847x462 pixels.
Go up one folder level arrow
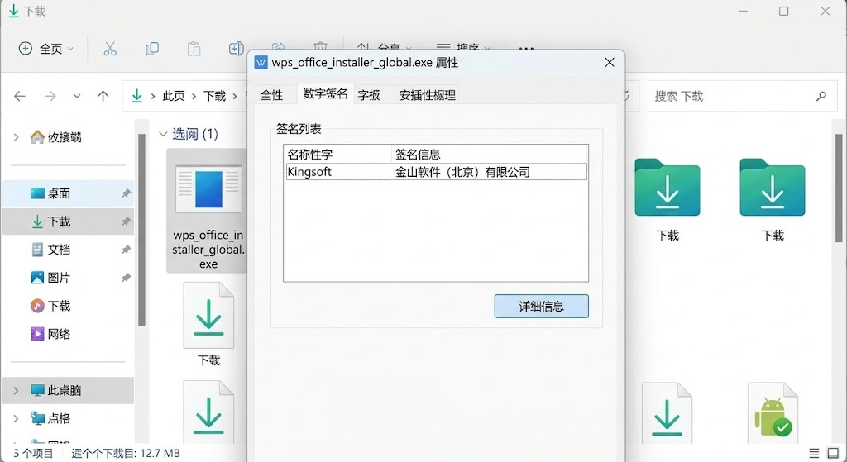point(103,96)
